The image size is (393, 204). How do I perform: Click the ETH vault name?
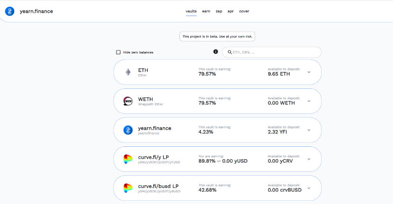(x=143, y=70)
